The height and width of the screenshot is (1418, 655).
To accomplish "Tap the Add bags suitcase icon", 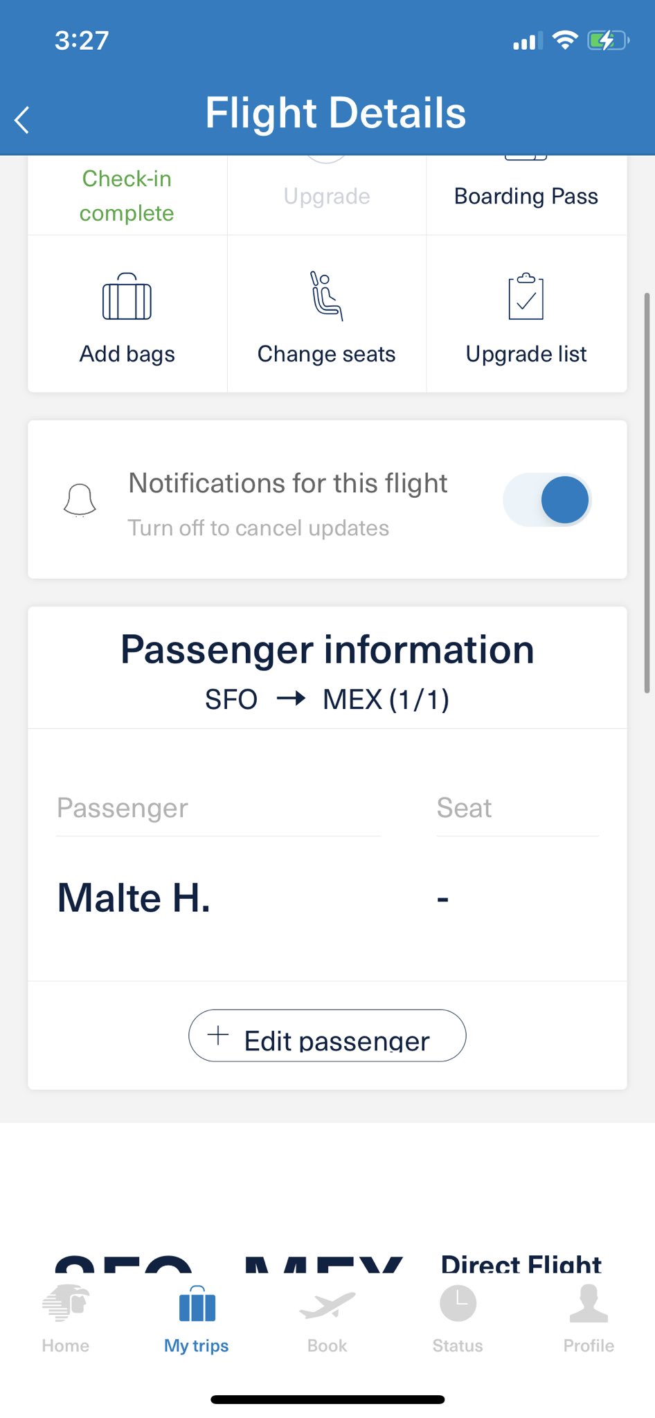I will point(127,296).
